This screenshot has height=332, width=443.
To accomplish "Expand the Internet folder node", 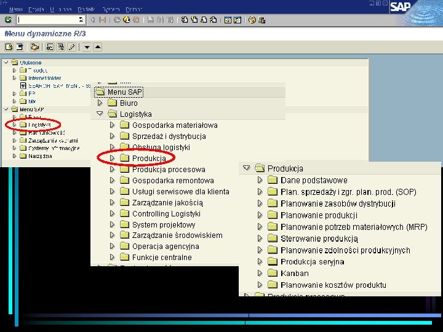I will 14,78.
